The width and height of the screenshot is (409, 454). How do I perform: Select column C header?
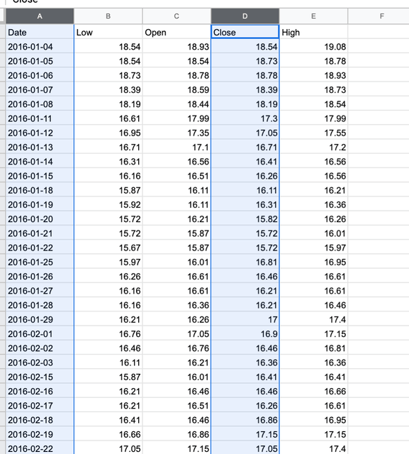[x=177, y=16]
